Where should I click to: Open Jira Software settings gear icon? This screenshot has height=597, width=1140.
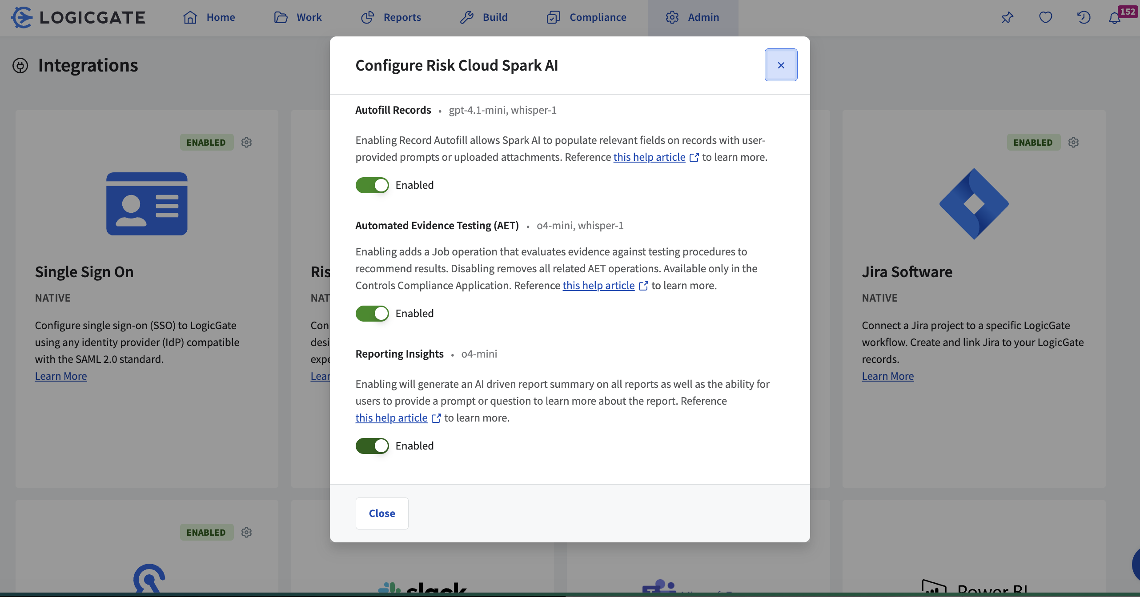pyautogui.click(x=1073, y=142)
